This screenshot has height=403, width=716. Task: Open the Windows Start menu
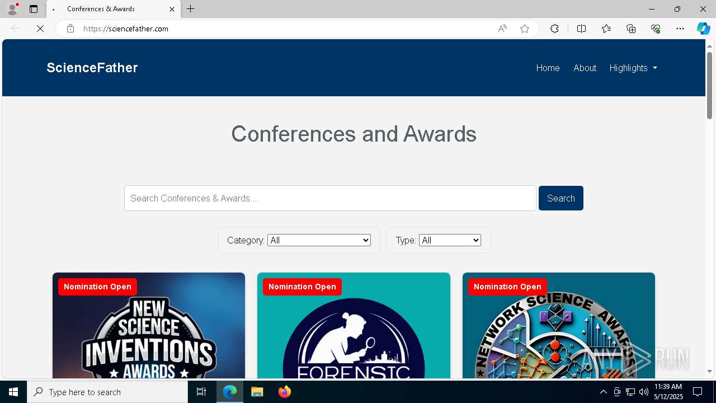point(13,392)
